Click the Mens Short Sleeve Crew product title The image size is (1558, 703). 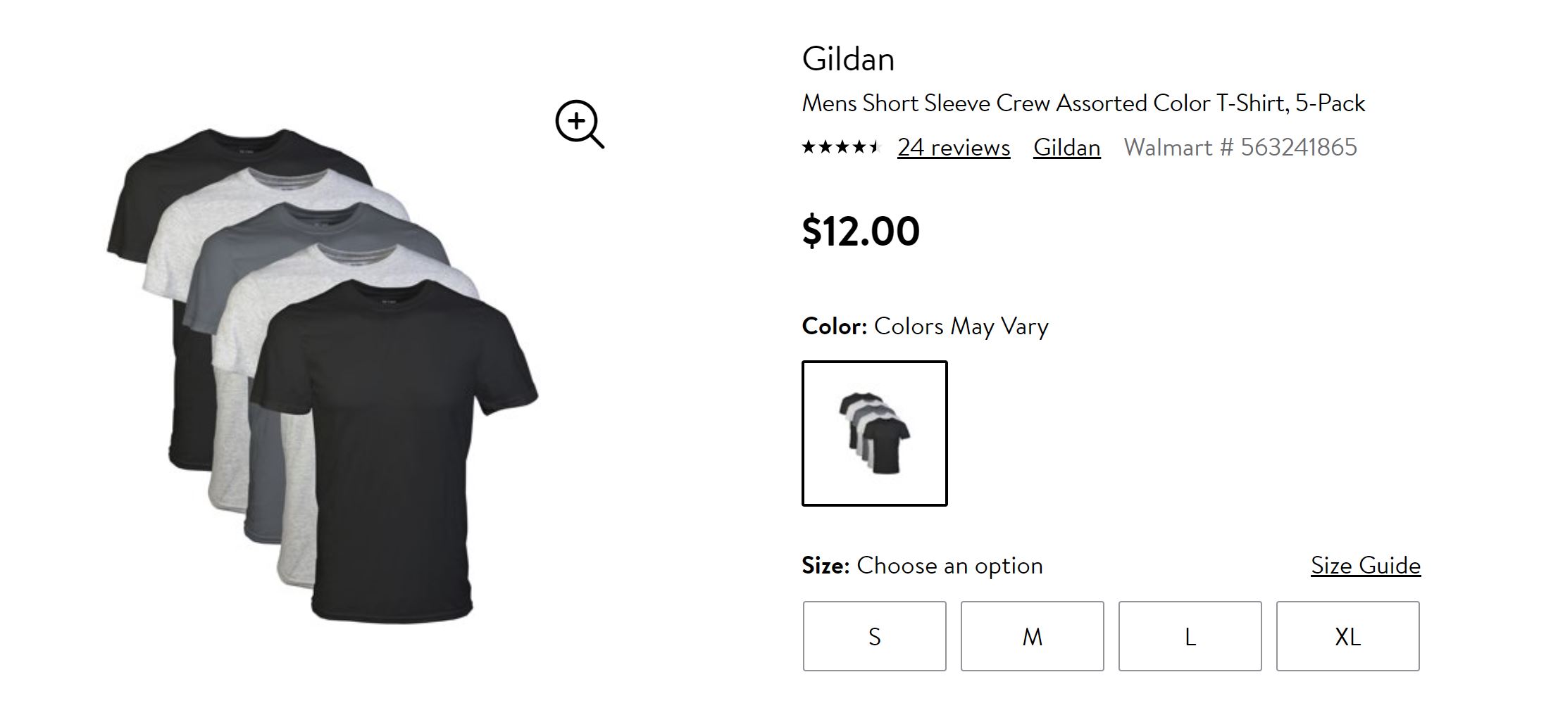point(1083,103)
